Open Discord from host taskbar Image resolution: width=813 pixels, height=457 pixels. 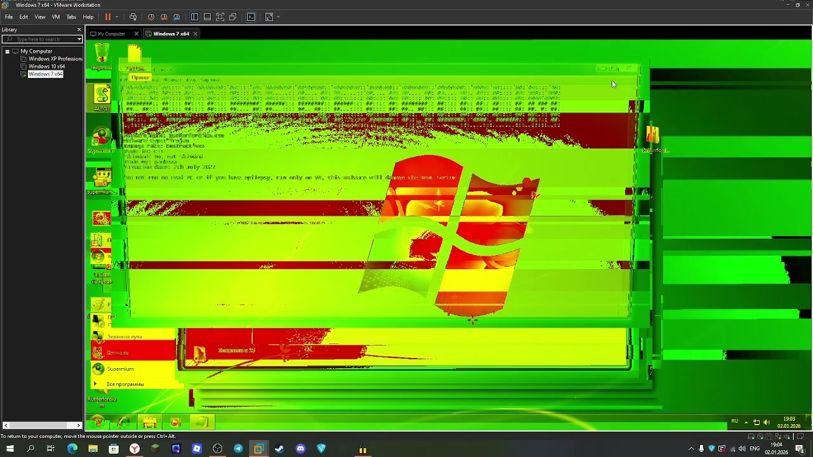coord(300,449)
